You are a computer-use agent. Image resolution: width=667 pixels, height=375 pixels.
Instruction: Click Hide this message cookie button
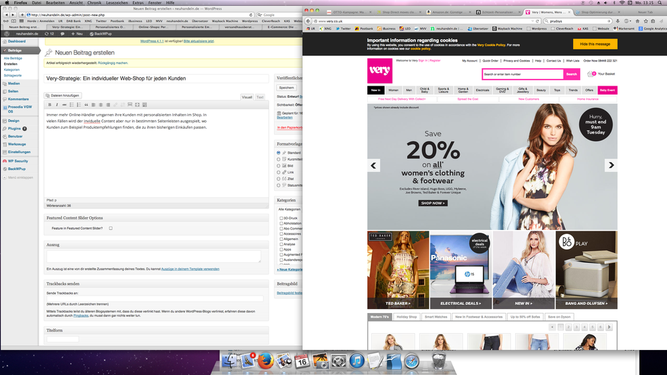pos(595,44)
